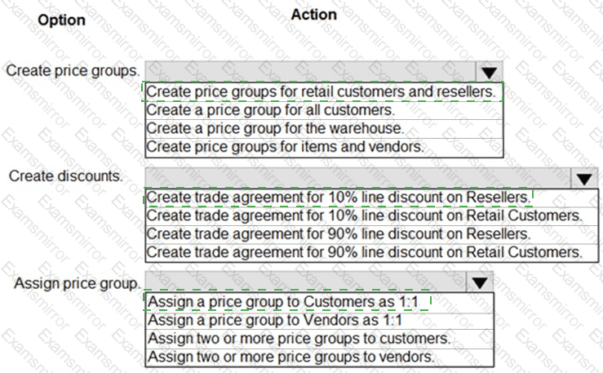Click the Create discounts combo box field
The height and width of the screenshot is (373, 603).
click(x=357, y=177)
